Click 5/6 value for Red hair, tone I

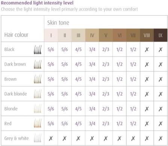point(51,124)
